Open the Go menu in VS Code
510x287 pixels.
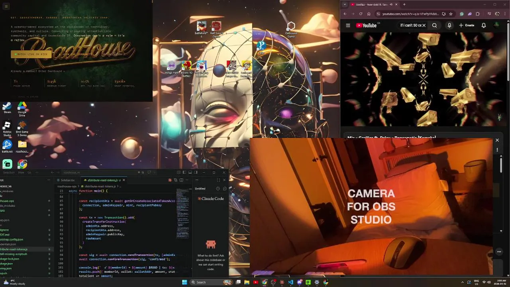point(29,173)
